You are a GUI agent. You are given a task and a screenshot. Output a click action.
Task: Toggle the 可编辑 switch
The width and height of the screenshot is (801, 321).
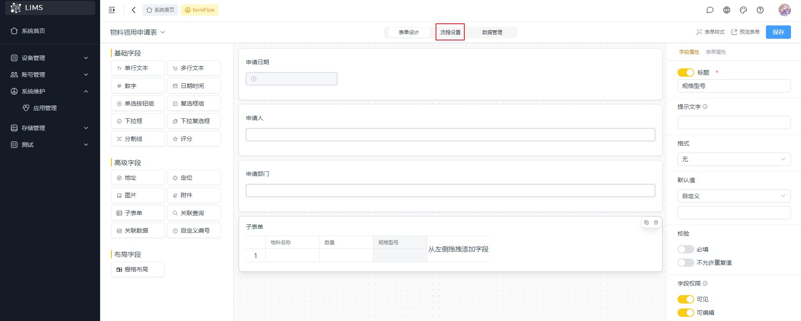pyautogui.click(x=685, y=313)
